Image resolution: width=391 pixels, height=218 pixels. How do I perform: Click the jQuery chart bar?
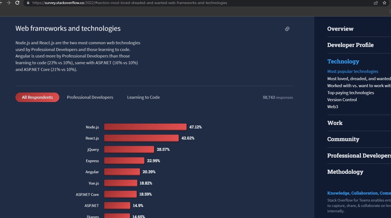(129, 149)
